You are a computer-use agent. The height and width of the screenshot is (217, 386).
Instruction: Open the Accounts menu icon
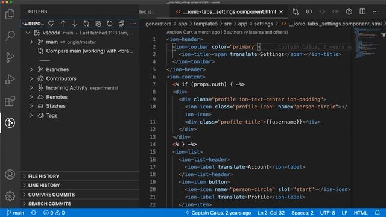coord(10,174)
